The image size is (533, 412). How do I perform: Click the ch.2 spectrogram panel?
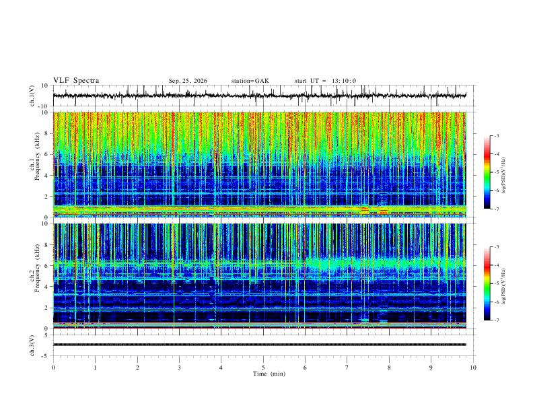coord(259,276)
